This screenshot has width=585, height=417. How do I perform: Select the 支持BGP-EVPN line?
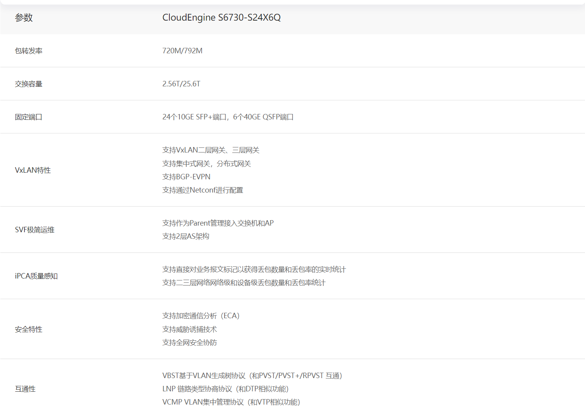click(x=186, y=177)
